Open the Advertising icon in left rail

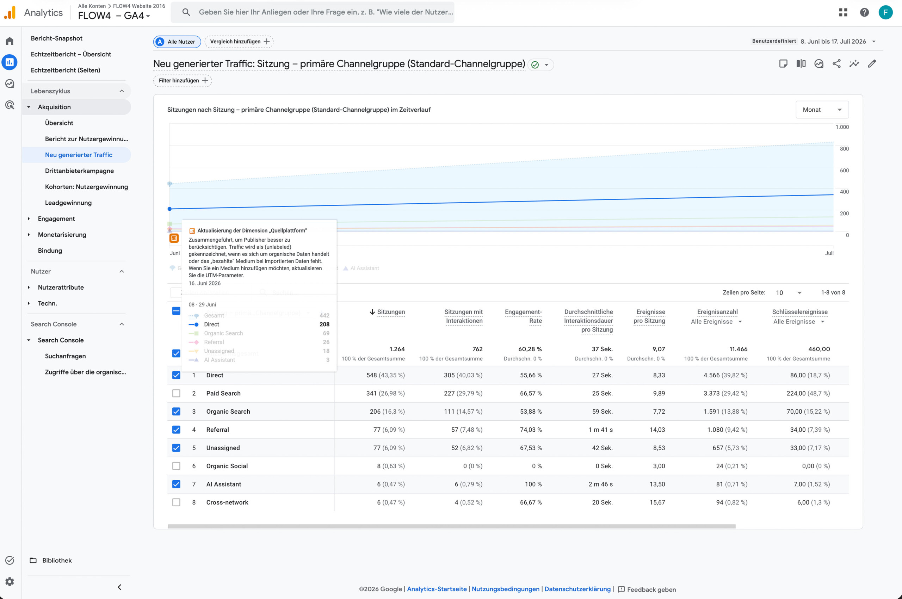pyautogui.click(x=10, y=105)
